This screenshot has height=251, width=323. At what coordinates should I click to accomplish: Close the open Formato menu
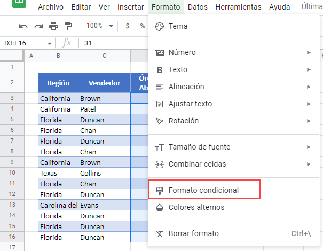click(166, 7)
